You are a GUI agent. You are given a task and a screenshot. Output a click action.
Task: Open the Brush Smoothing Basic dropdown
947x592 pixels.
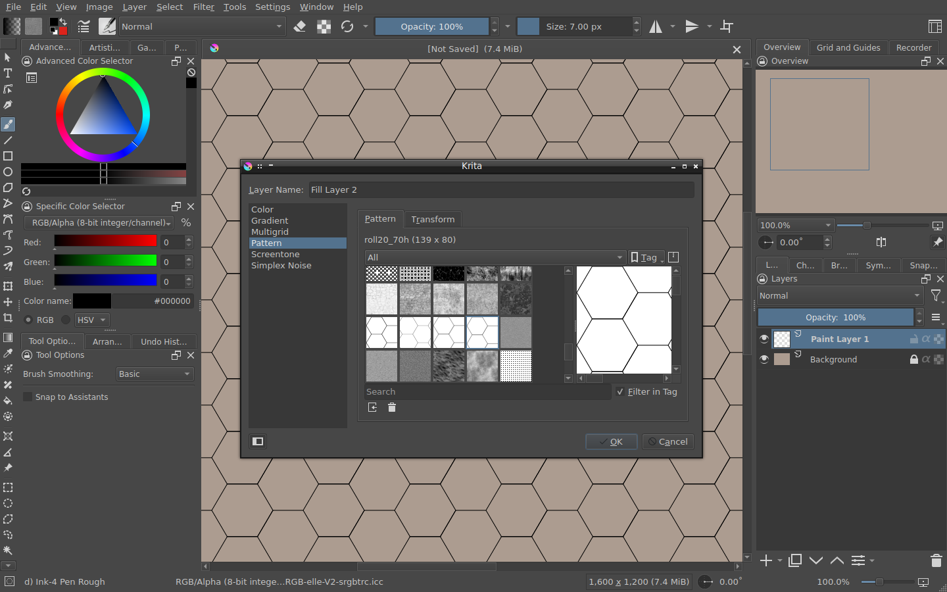point(155,374)
